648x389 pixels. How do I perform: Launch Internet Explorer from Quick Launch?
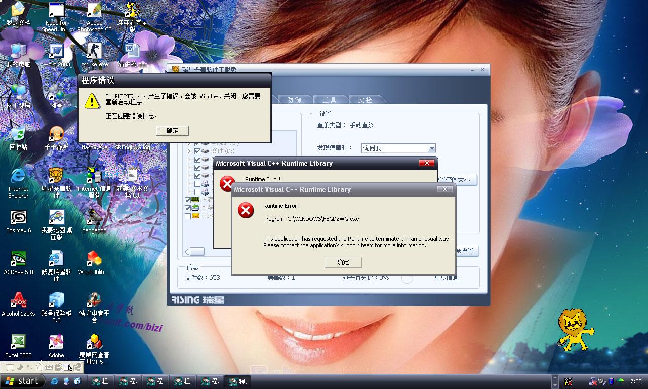click(54, 381)
